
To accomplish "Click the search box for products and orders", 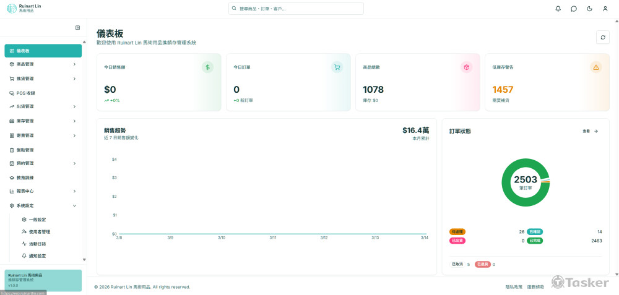I will (296, 9).
